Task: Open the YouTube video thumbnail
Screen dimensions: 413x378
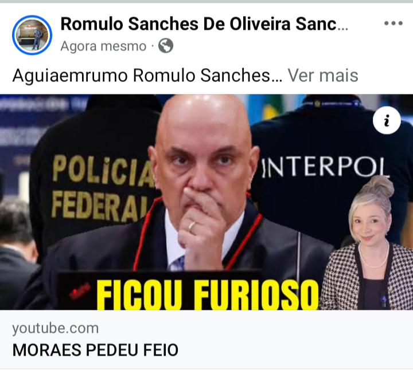Action: coord(206,202)
